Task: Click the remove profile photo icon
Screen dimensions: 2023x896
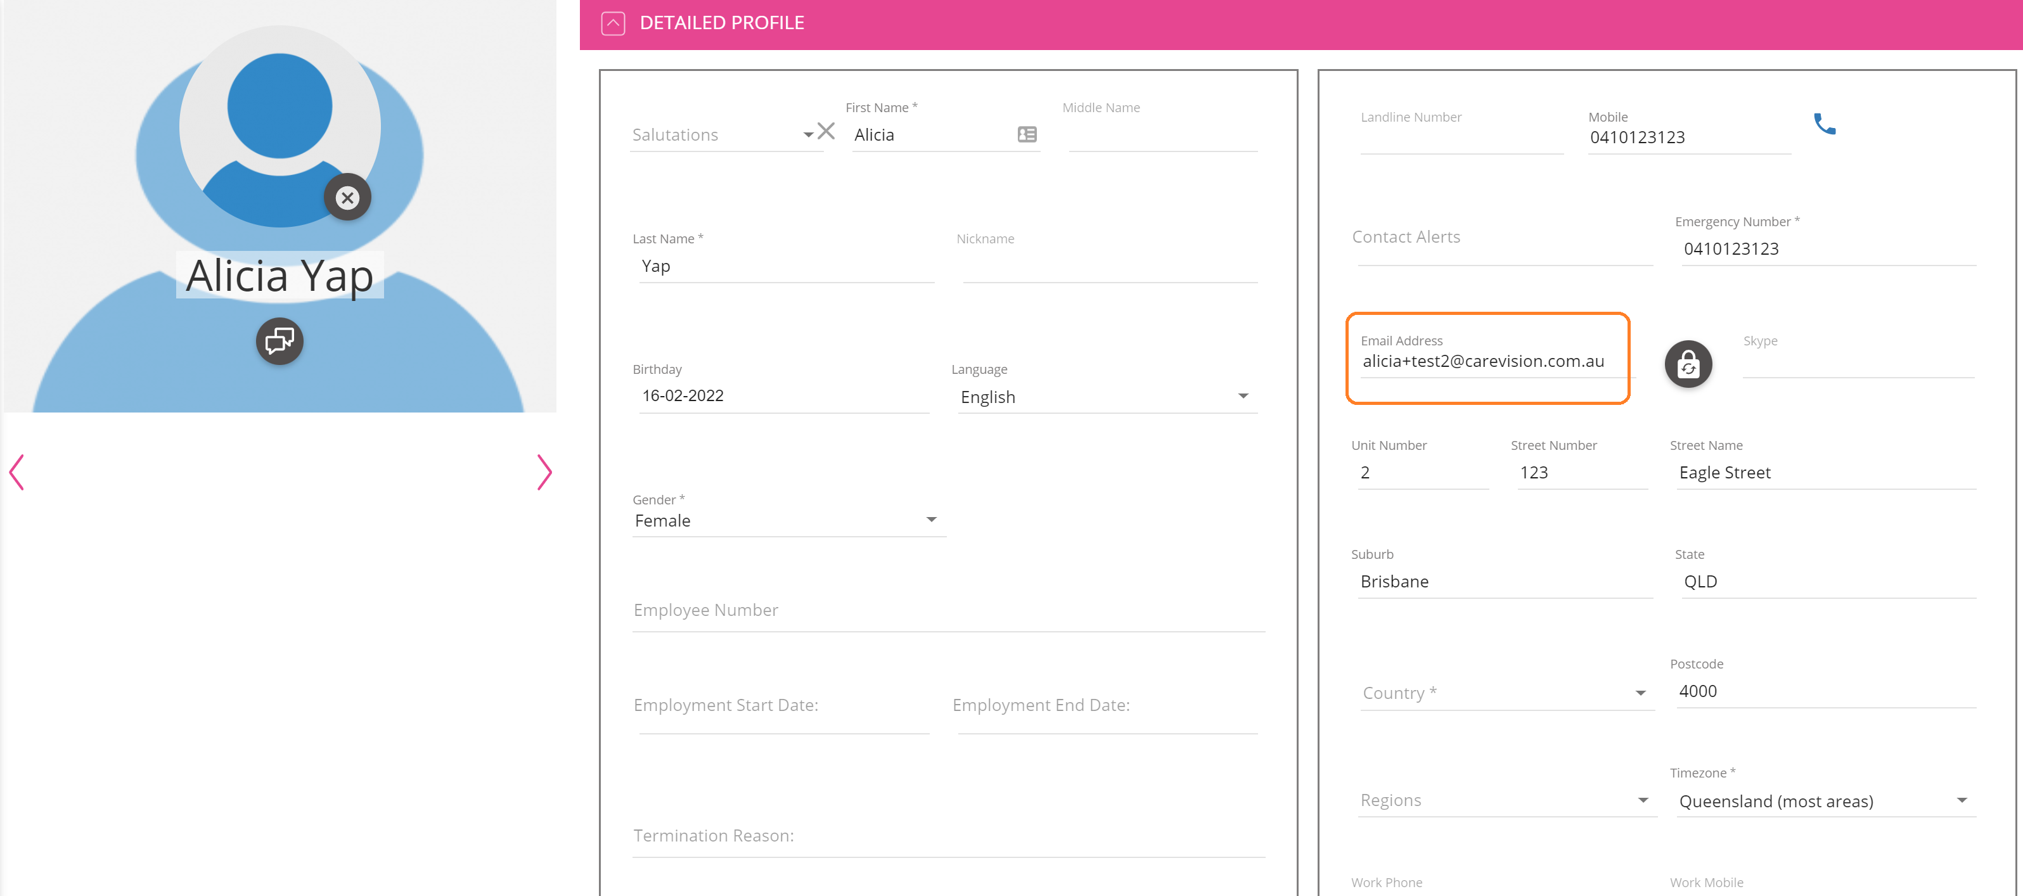Action: pos(347,198)
